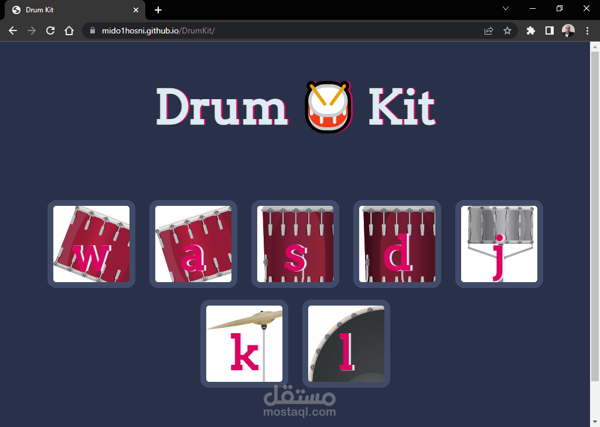Restore down the browser window

(560, 8)
